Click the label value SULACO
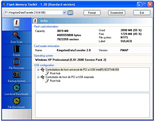 pos(126,41)
